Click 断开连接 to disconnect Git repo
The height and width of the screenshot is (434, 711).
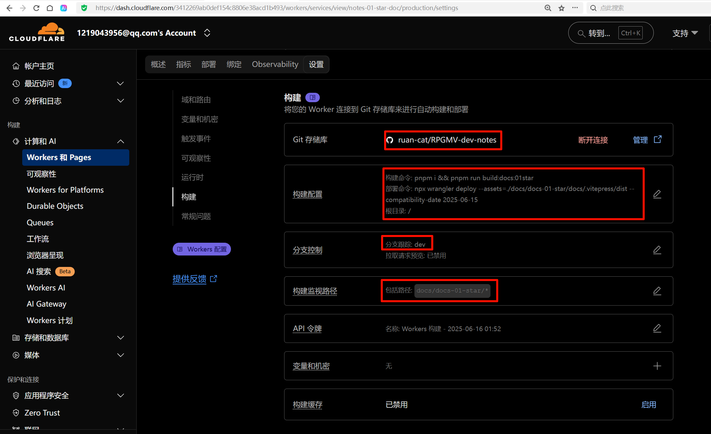(593, 140)
